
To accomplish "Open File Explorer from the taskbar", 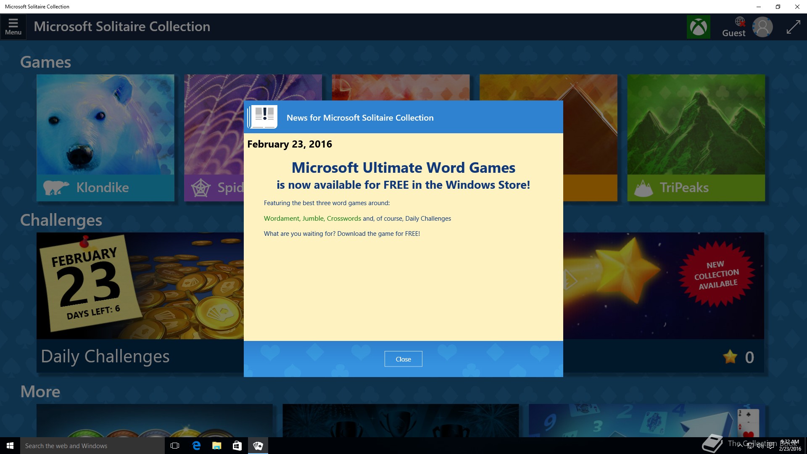I will click(216, 446).
